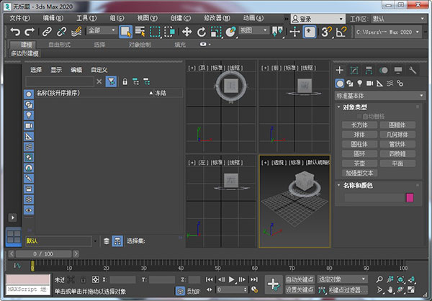The width and height of the screenshot is (432, 301).
Task: Toggle the 自动栅格 checkbox
Action: 359,115
